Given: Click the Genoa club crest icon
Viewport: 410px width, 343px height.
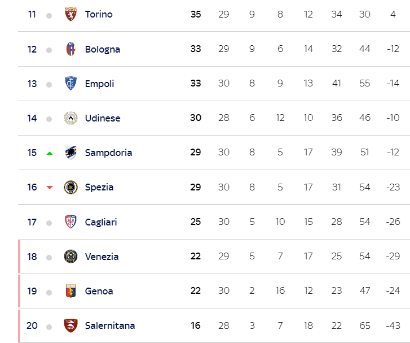Looking at the screenshot, I should pyautogui.click(x=70, y=291).
